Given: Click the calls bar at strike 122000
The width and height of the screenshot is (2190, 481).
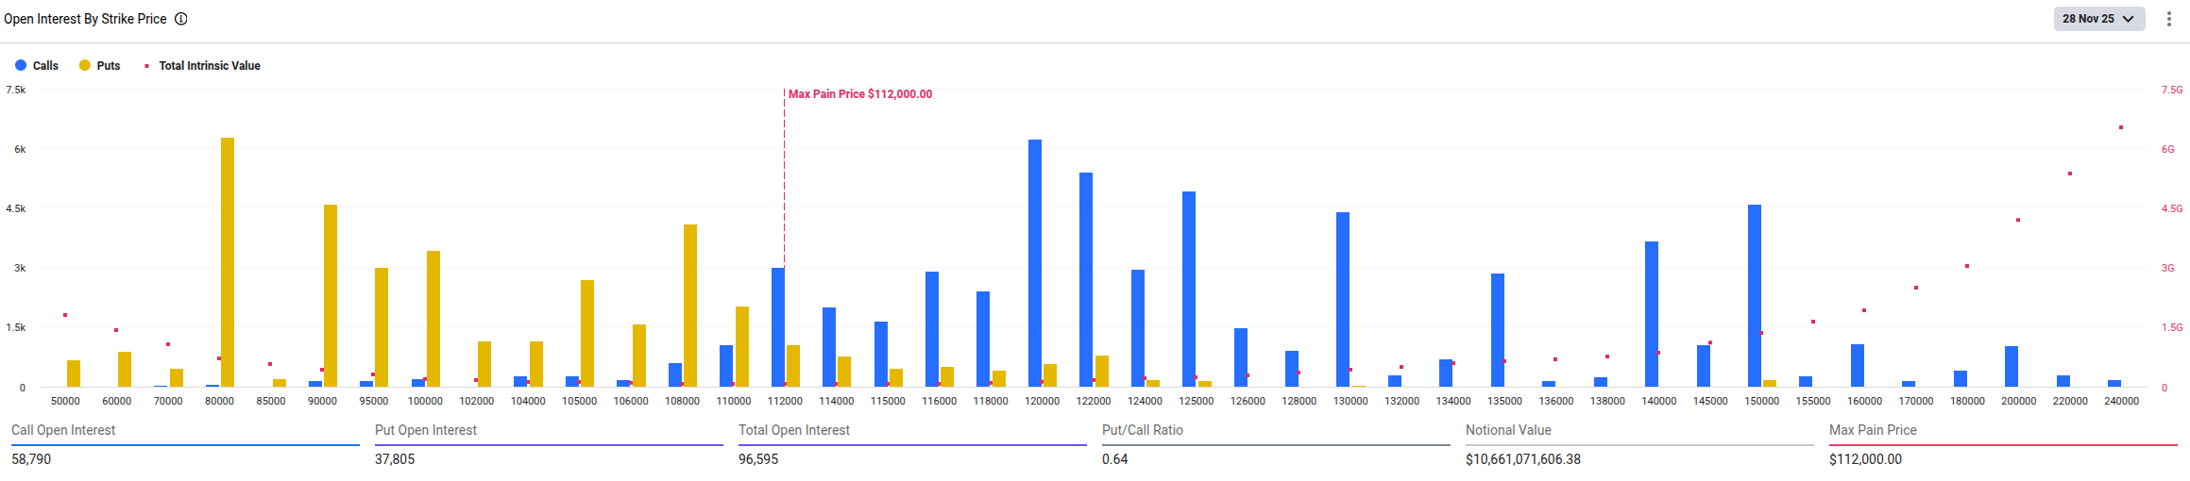Looking at the screenshot, I should coord(1086,279).
